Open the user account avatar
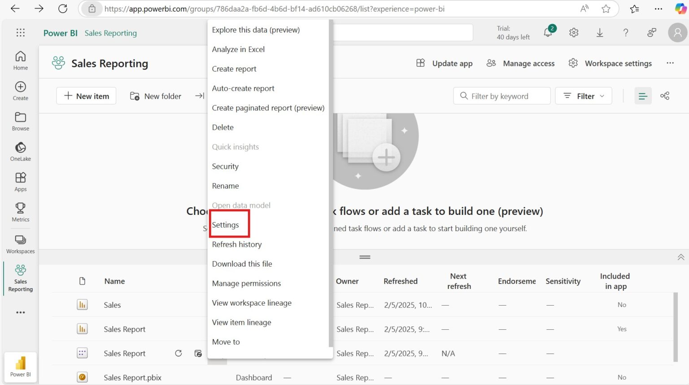689x385 pixels. coord(678,33)
